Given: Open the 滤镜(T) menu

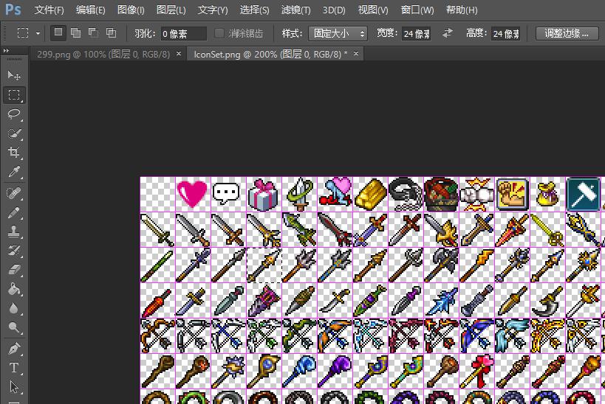Looking at the screenshot, I should click(295, 10).
